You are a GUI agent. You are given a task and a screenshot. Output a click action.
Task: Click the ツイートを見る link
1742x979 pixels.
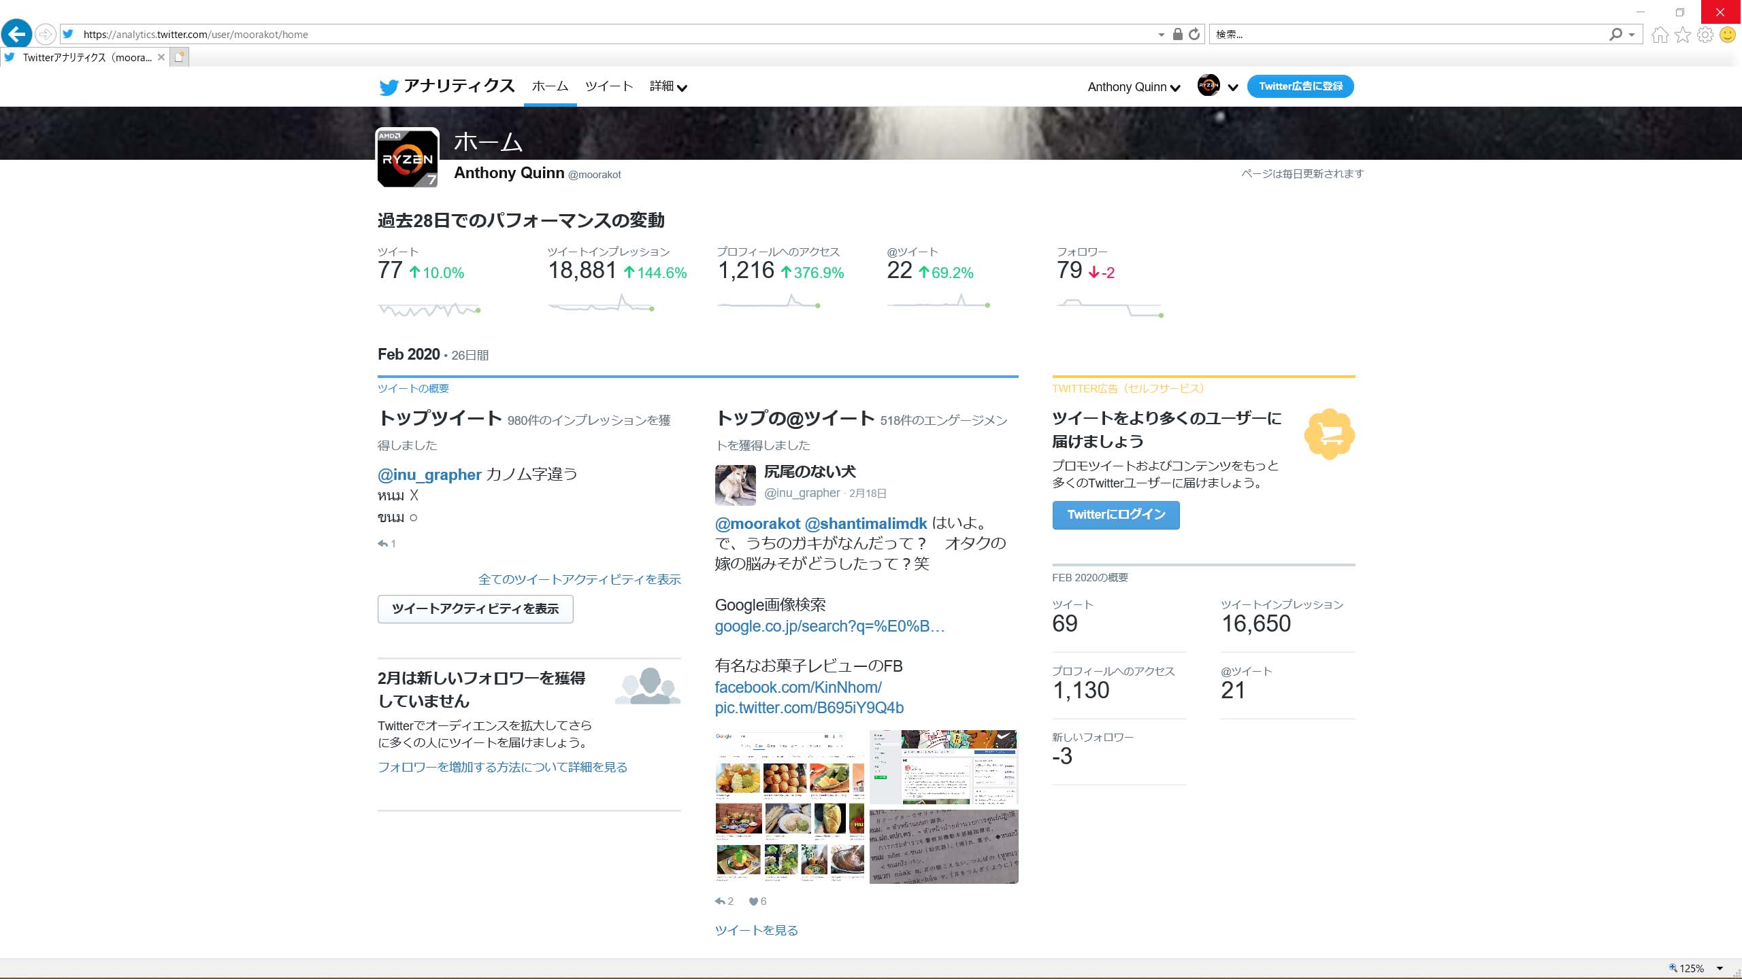[x=756, y=930]
